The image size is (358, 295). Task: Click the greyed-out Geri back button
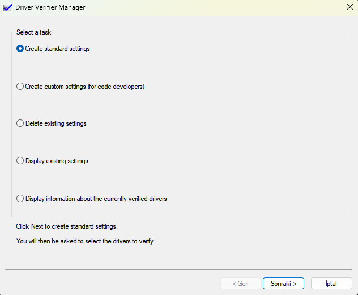(x=241, y=283)
